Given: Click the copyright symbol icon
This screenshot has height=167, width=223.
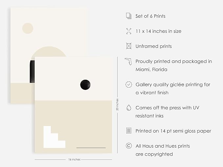Looking at the screenshot, I should [x=128, y=146].
